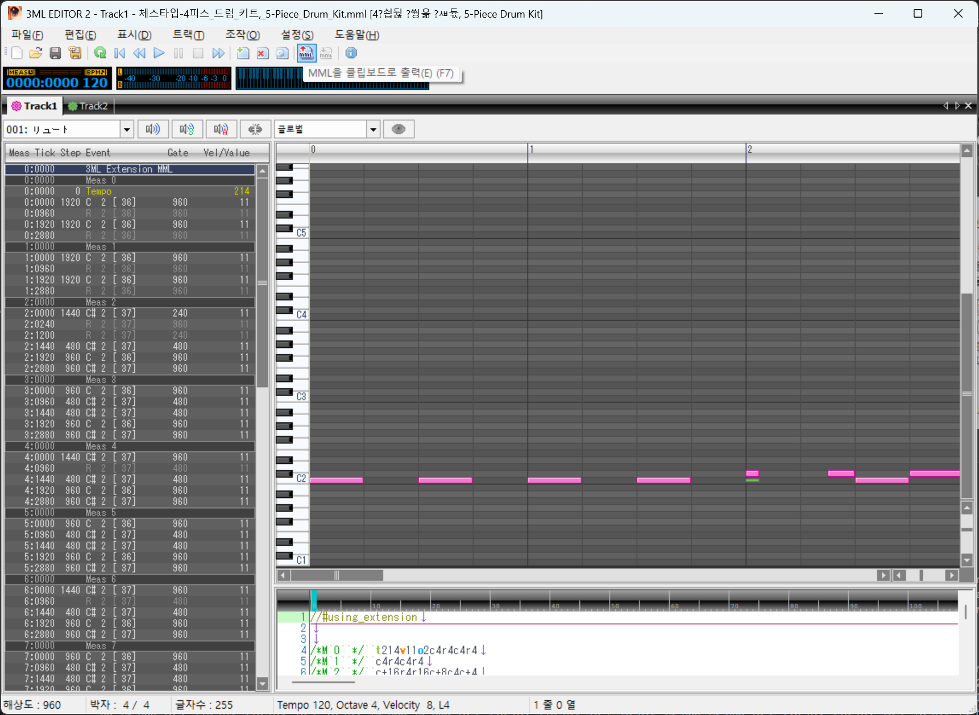979x715 pixels.
Task: Select the 3ML Extension MML row
Action: (130, 169)
